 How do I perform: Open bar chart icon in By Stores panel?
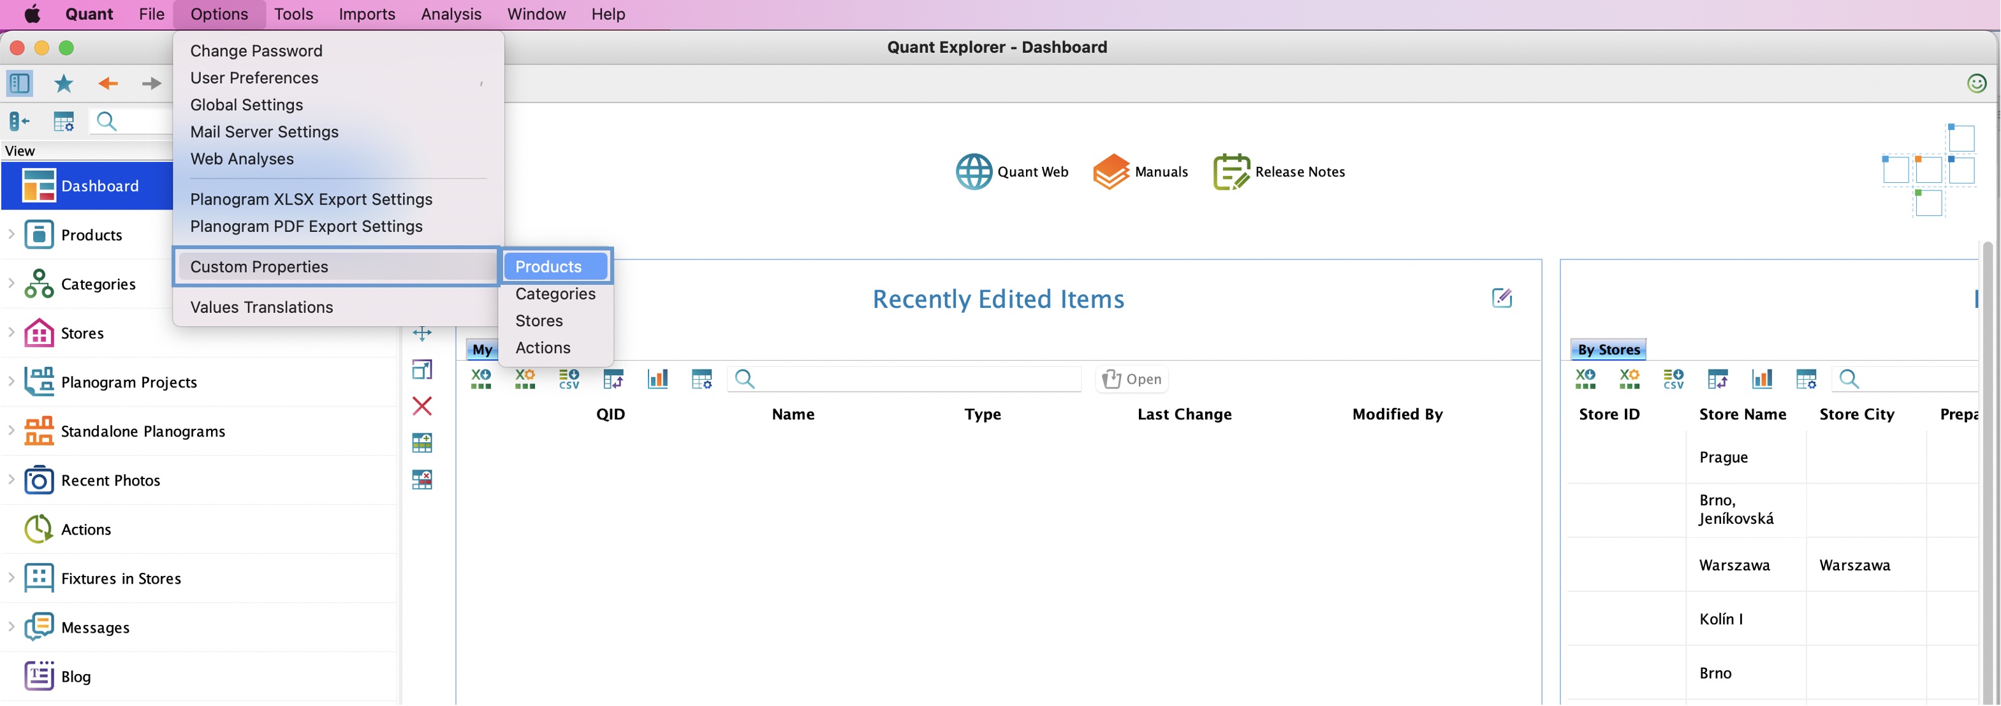tap(1763, 379)
